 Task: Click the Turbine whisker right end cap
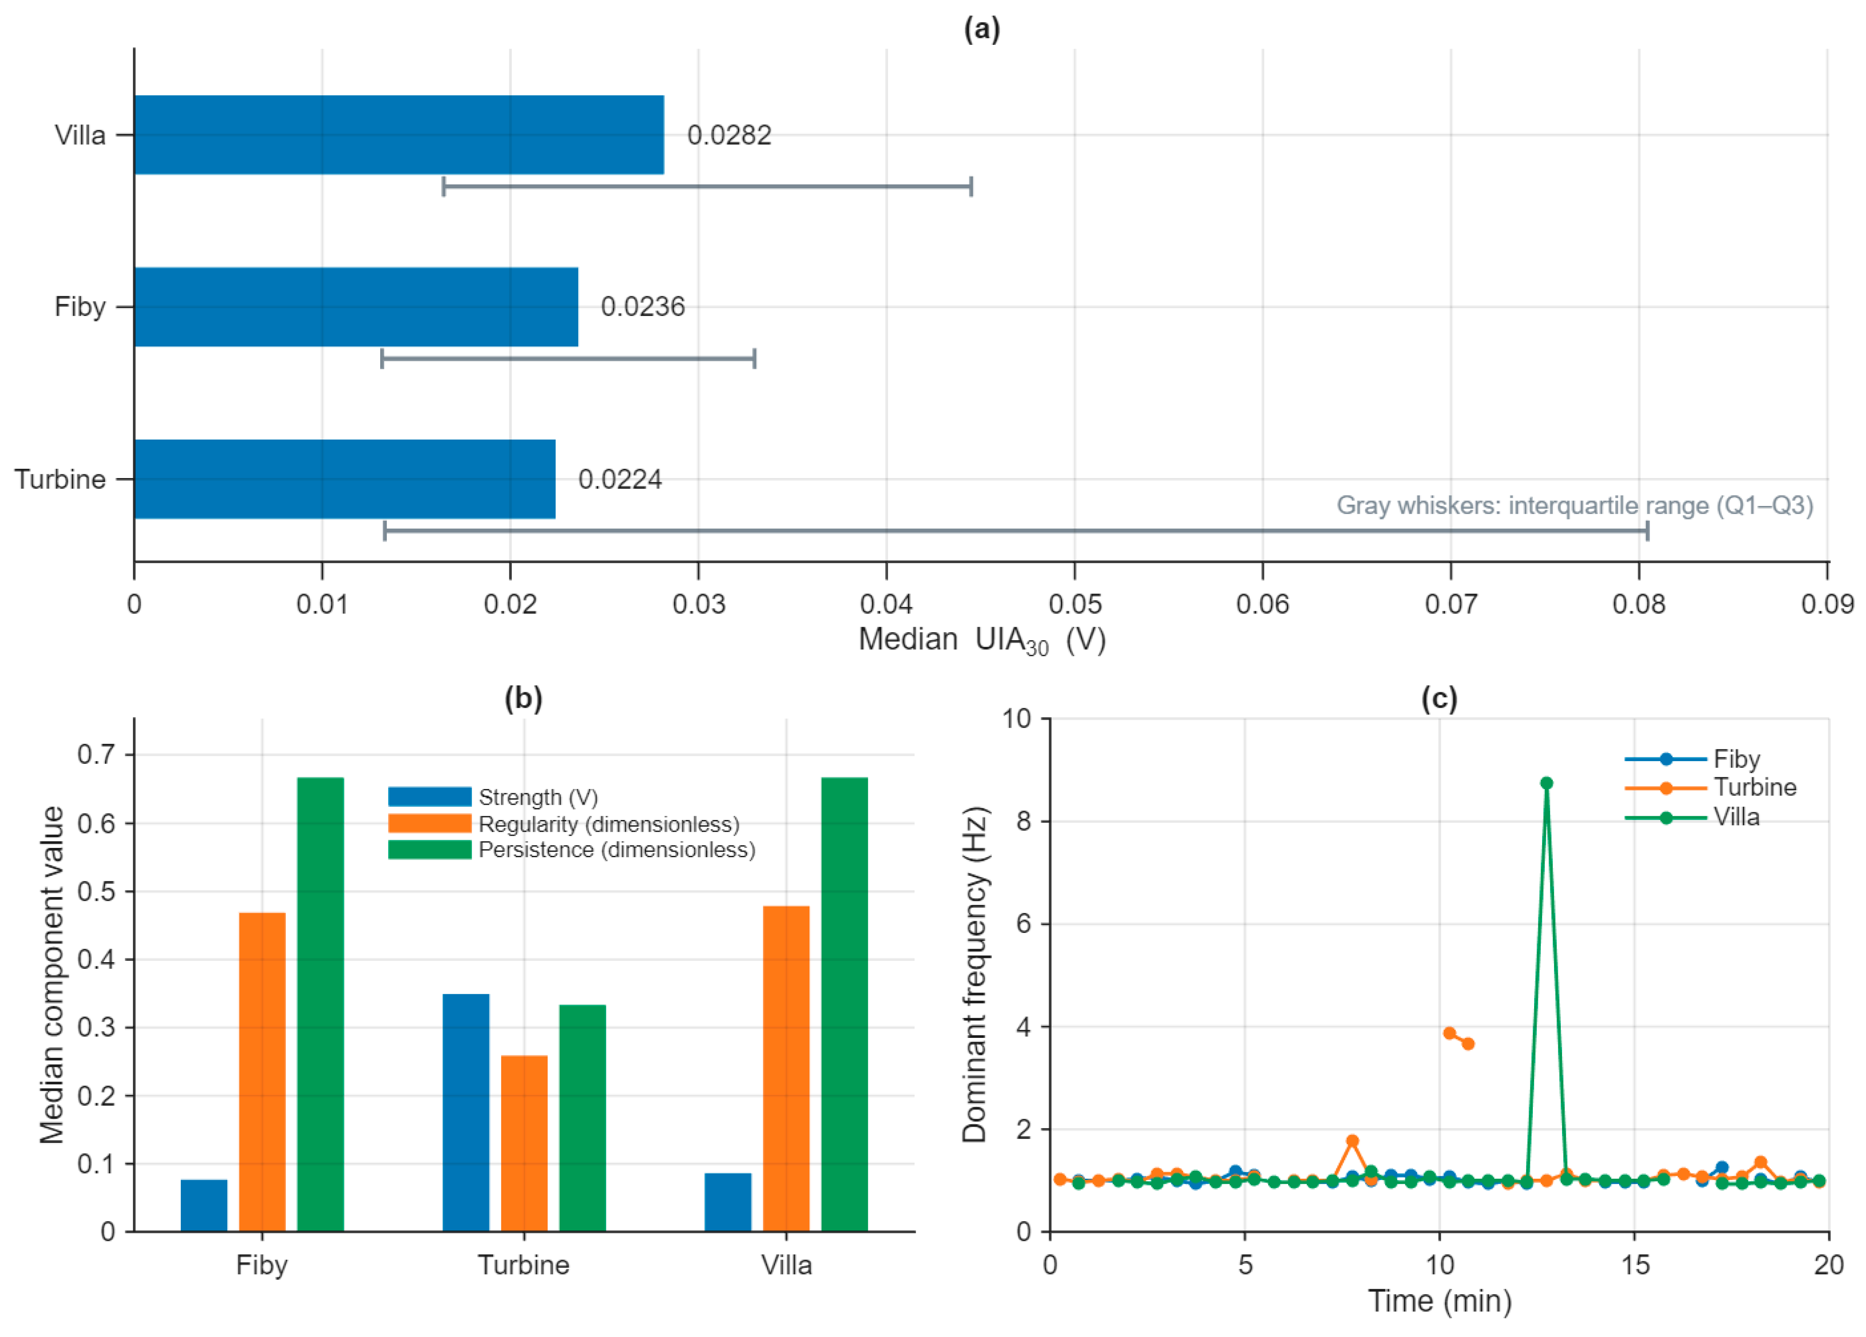1647,531
